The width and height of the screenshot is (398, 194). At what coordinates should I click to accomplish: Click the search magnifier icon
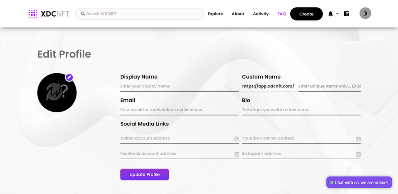(x=83, y=14)
